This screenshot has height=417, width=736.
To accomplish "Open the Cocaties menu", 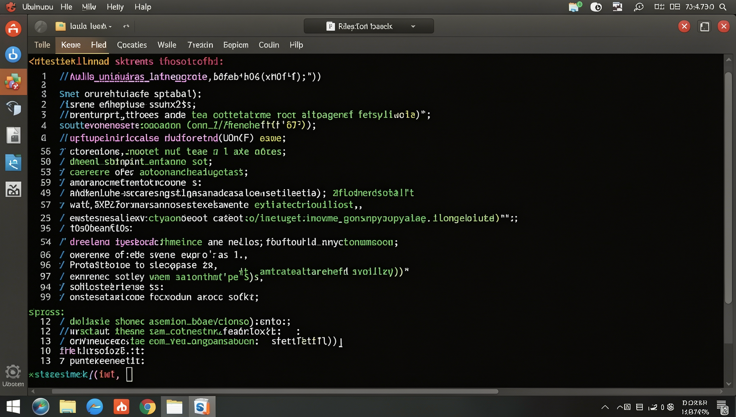I will point(132,45).
